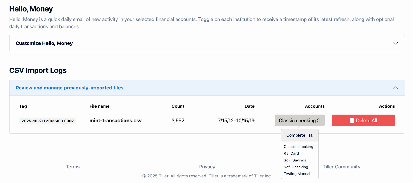413x183 pixels.
Task: Expand the Customize Hello, Money section title
Action: tap(44, 43)
